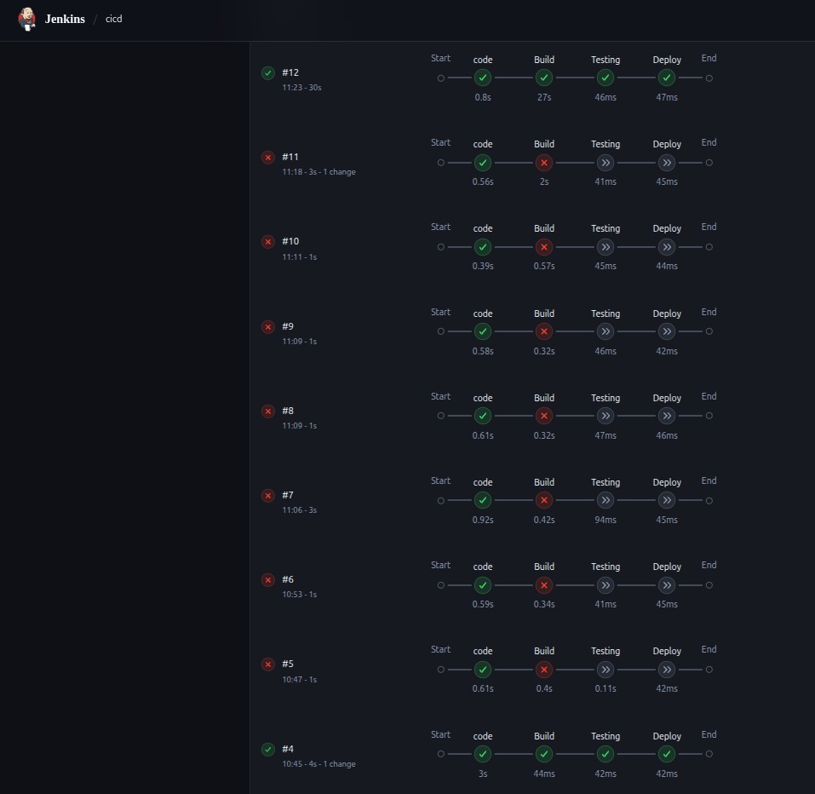The height and width of the screenshot is (794, 815).
Task: Select the code stage of build #12
Action: (483, 78)
